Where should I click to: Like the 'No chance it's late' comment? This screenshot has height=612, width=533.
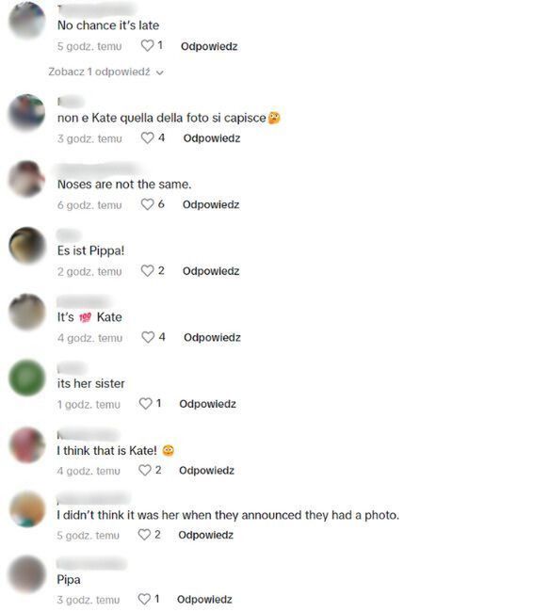coord(147,46)
